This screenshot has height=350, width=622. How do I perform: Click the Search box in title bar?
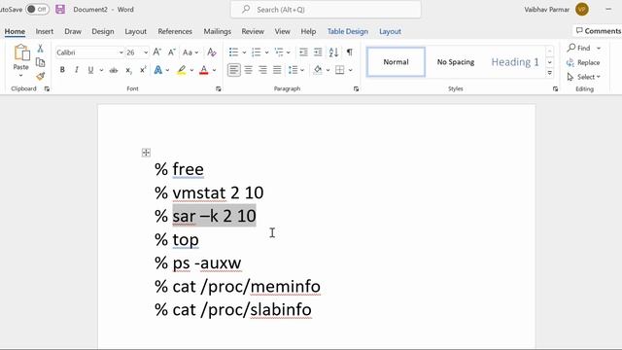point(326,10)
